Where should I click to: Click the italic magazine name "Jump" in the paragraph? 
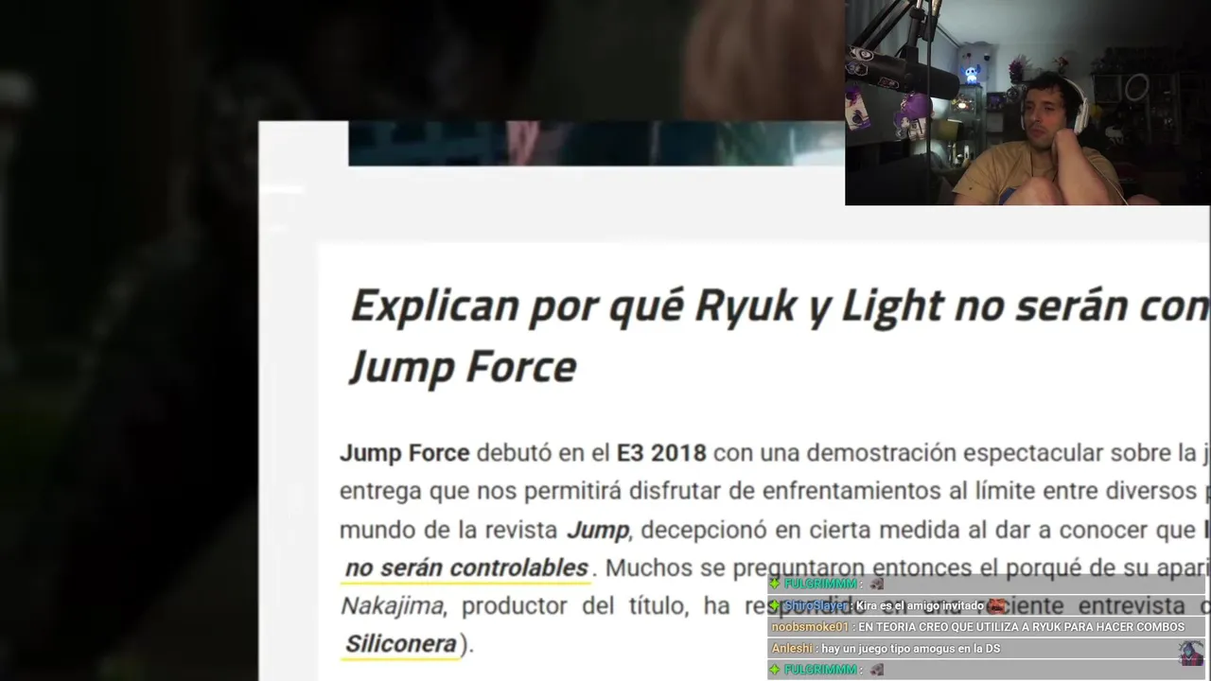(x=597, y=531)
